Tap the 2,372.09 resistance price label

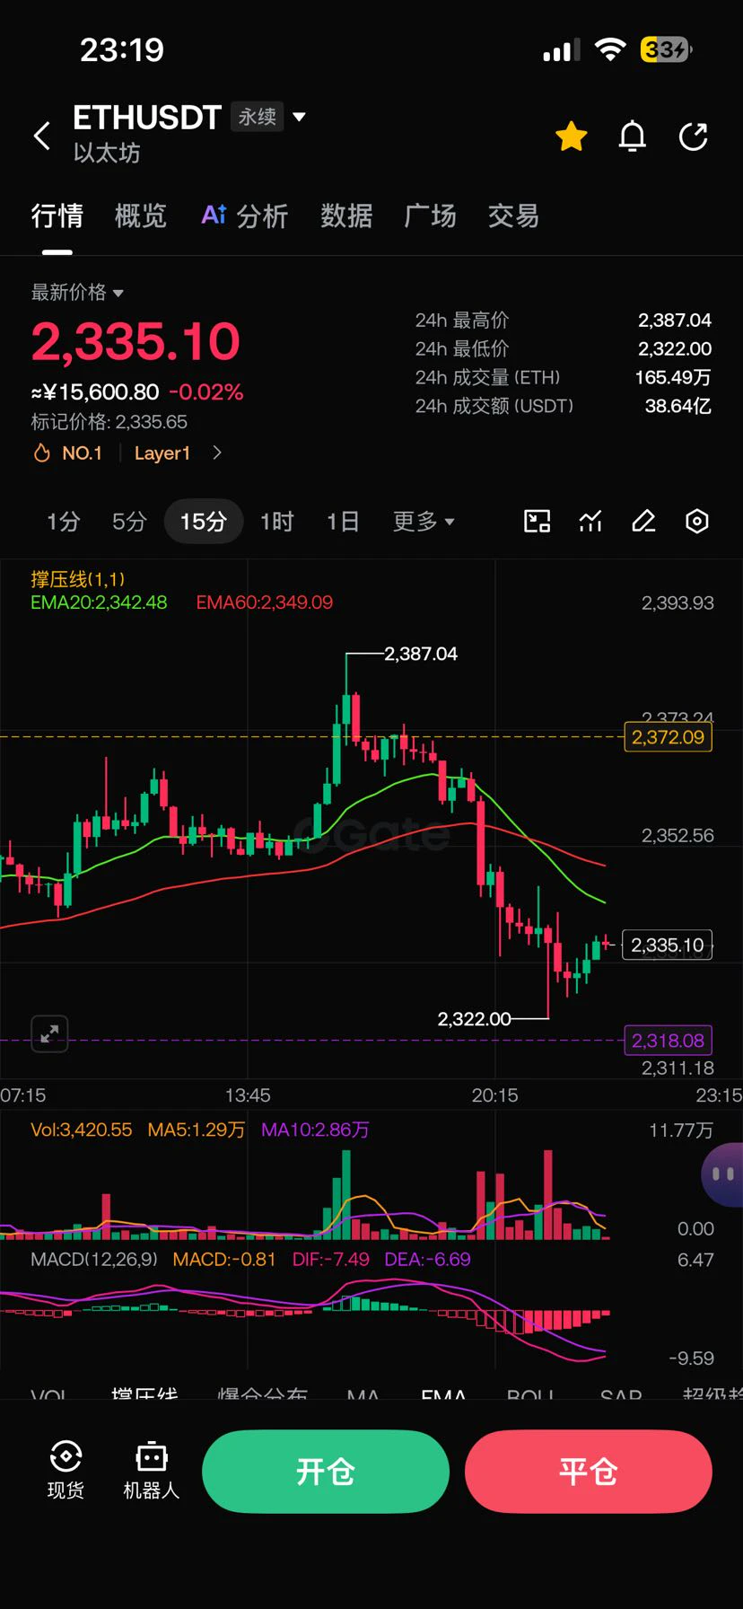coord(668,737)
